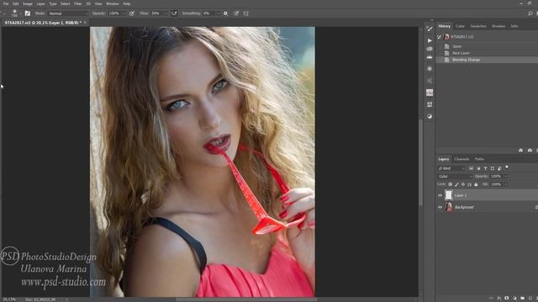Create new group folder icon
The width and height of the screenshot is (538, 302).
tap(522, 299)
